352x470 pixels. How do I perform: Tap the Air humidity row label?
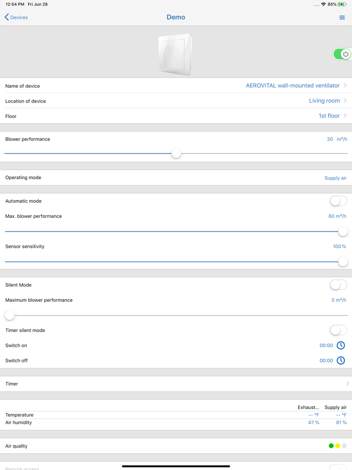pyautogui.click(x=18, y=422)
